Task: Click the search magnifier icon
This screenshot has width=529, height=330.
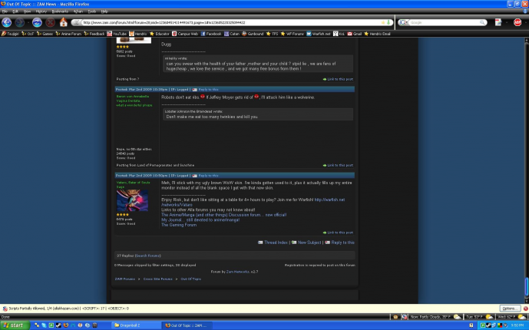Action: point(482,22)
